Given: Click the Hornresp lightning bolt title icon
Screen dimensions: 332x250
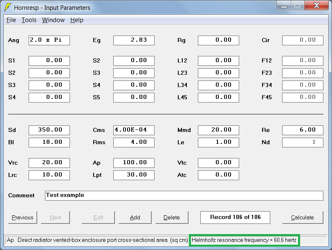Looking at the screenshot, I should point(8,7).
